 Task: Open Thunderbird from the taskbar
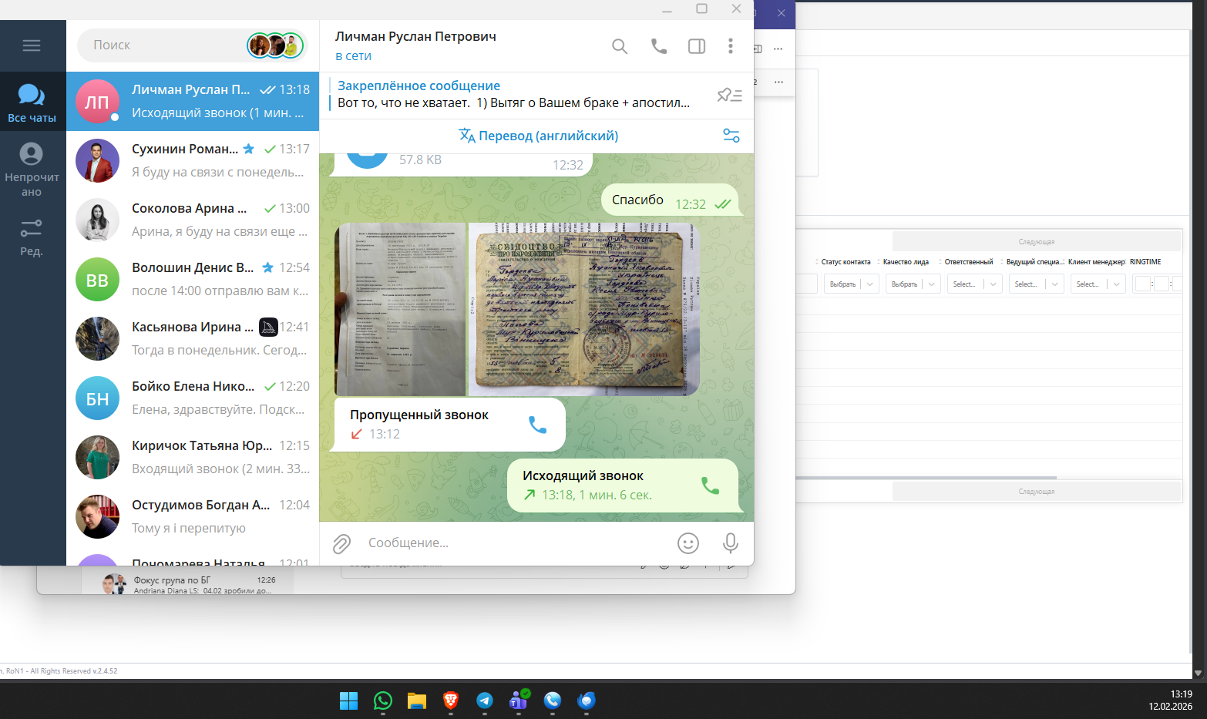587,701
